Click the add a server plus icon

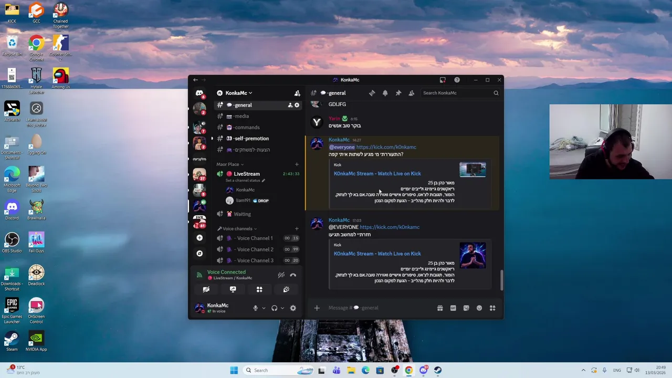pyautogui.click(x=199, y=238)
